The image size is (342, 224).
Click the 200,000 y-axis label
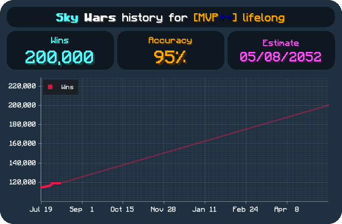point(22,105)
